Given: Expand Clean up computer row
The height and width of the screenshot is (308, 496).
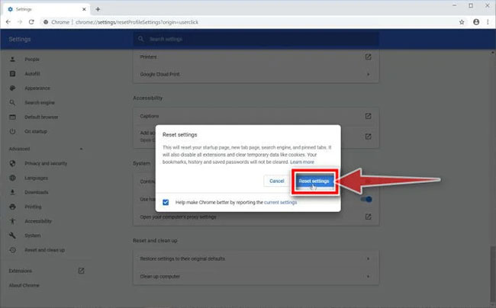Looking at the screenshot, I should click(x=256, y=277).
